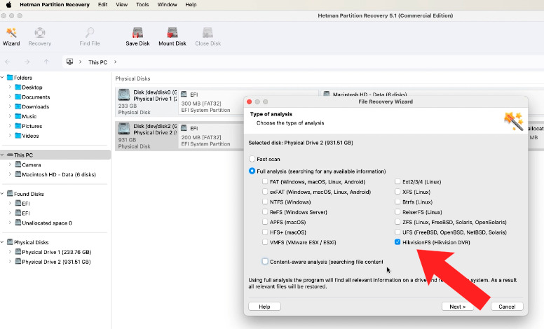Viewport: 544px width, 329px height.
Task: Click the Recovery toolbar icon
Action: tap(39, 37)
